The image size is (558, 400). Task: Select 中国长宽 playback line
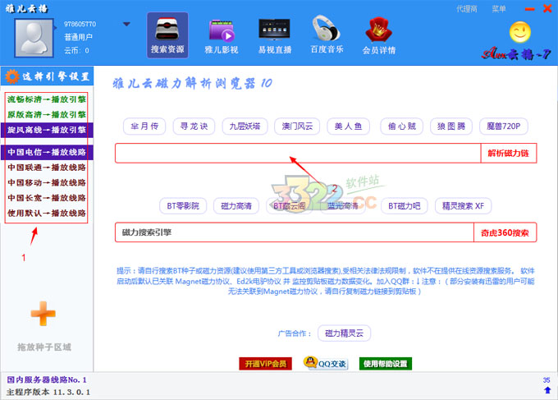[47, 198]
